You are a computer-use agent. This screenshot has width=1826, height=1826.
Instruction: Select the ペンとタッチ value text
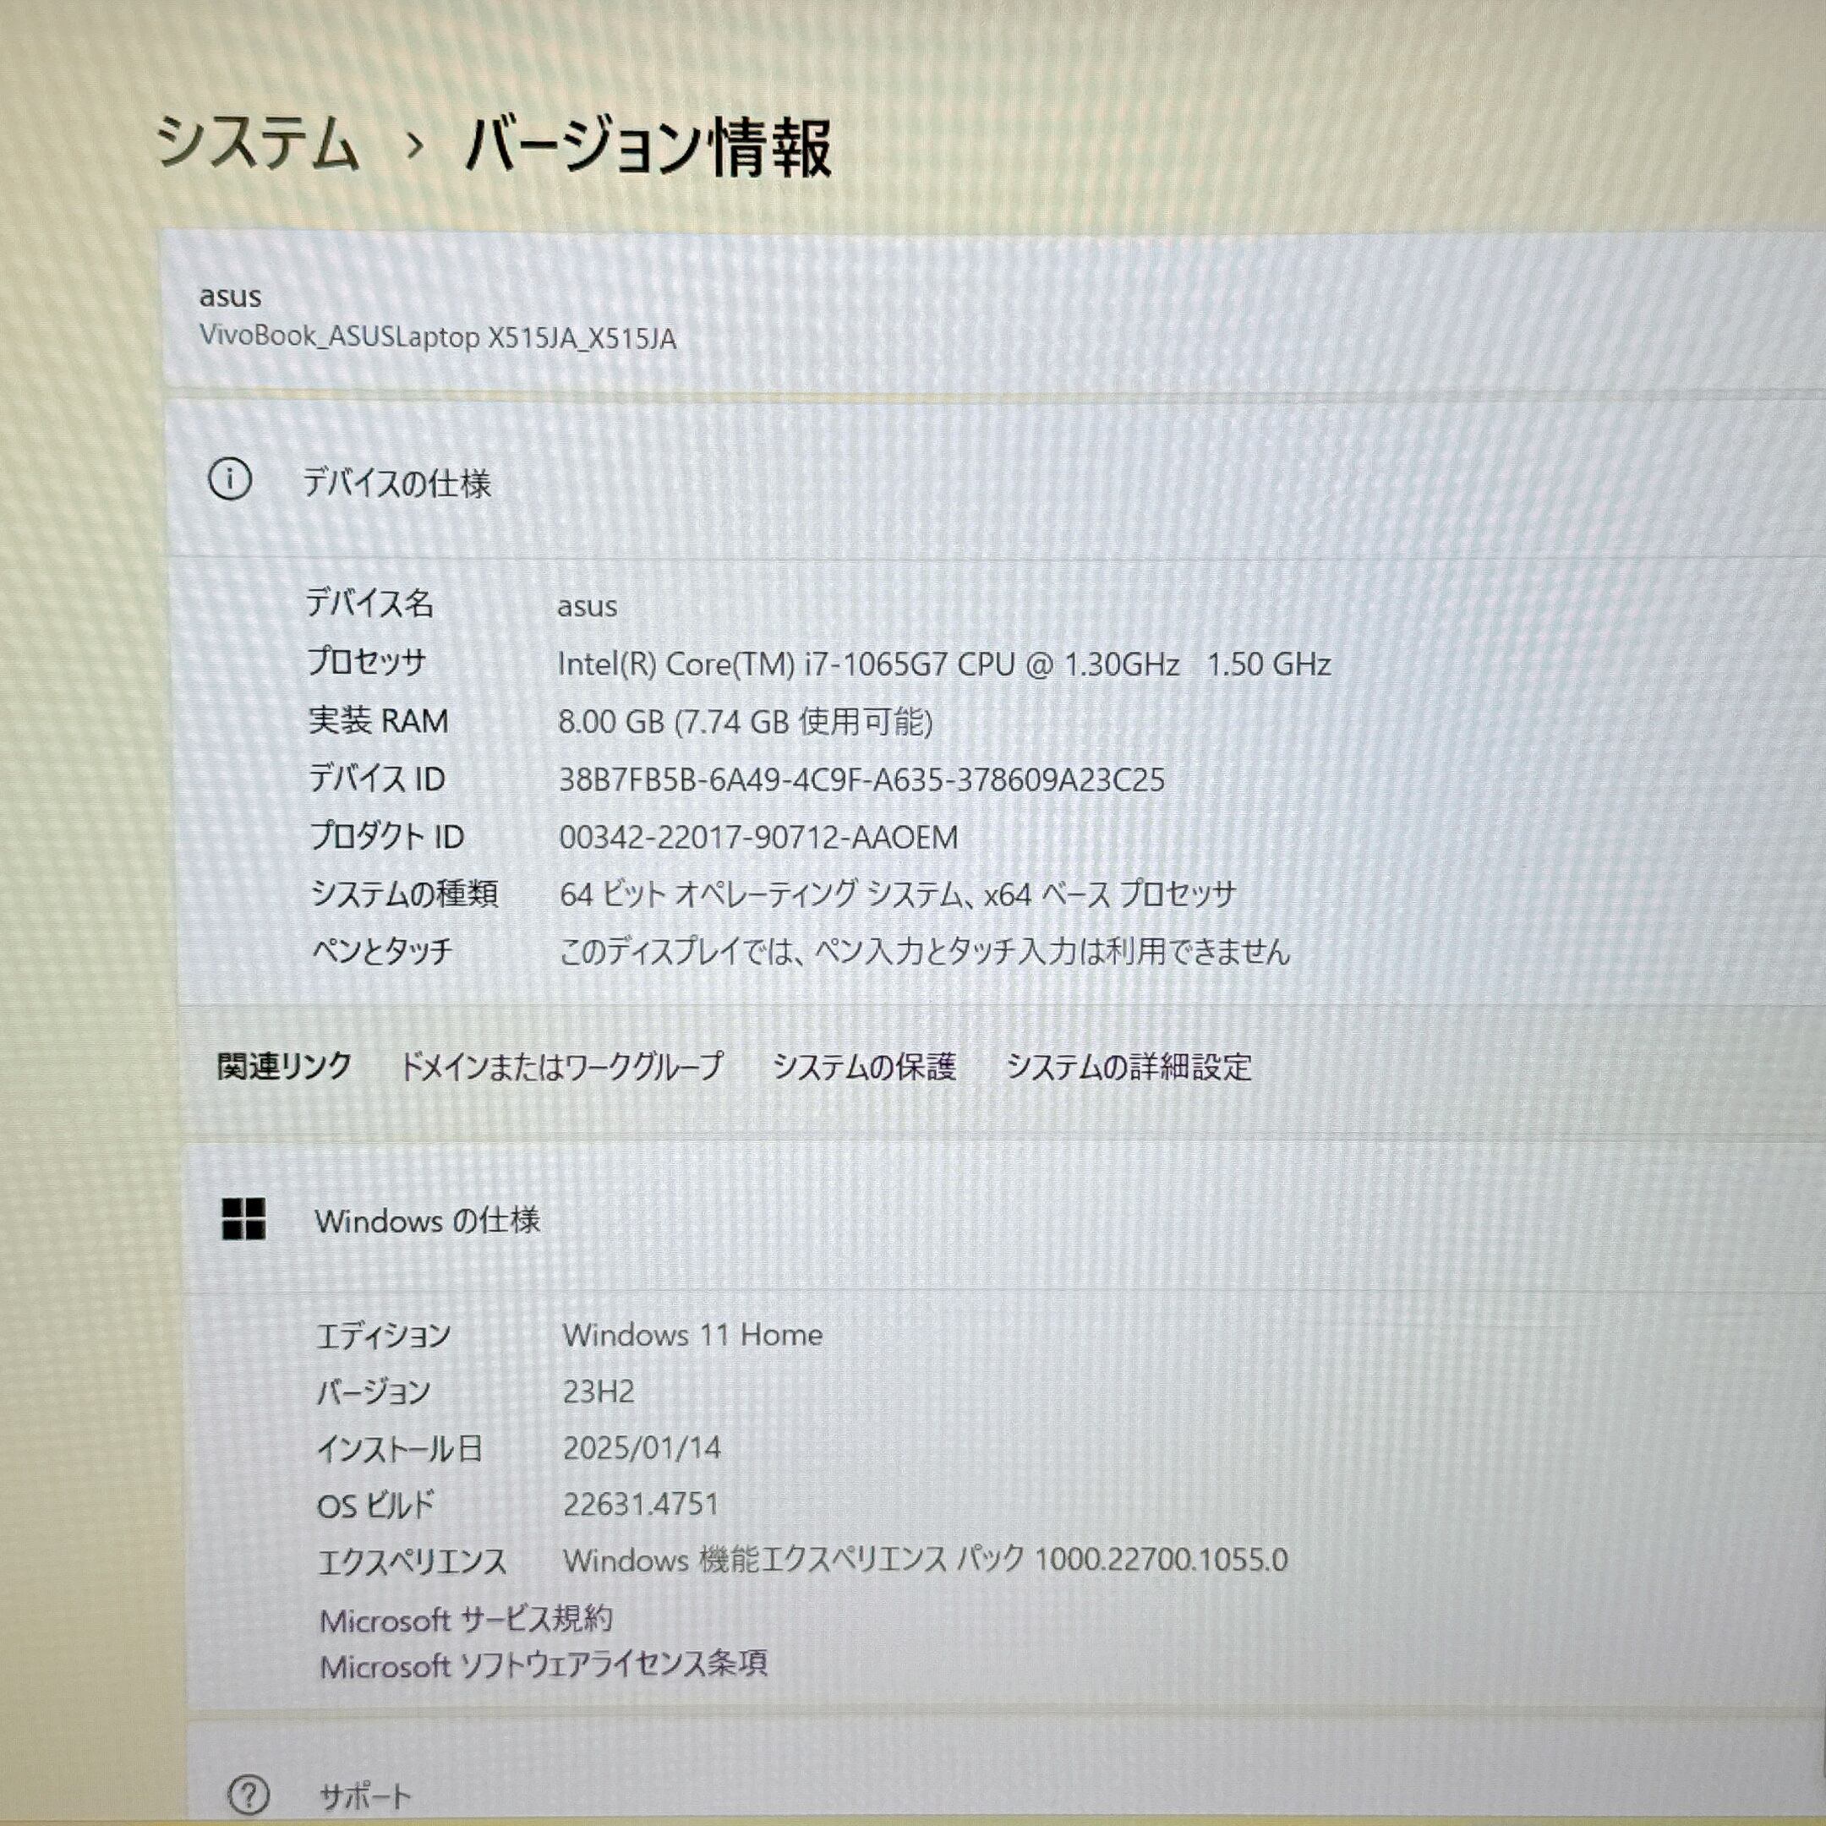point(924,951)
